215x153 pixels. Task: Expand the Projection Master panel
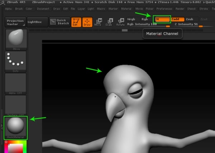coord(15,22)
